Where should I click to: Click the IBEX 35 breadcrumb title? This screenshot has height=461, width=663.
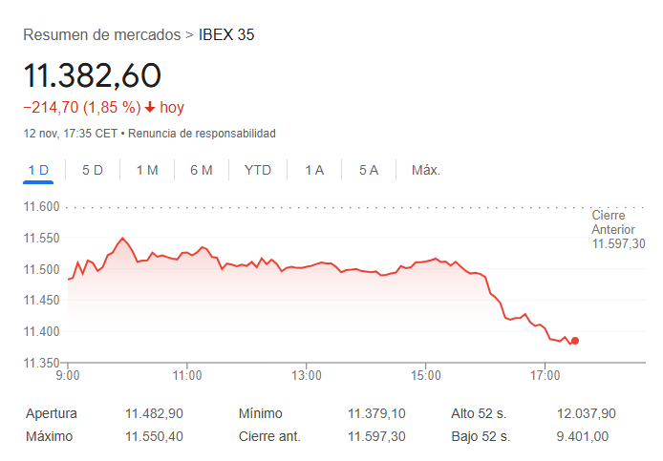pyautogui.click(x=226, y=35)
